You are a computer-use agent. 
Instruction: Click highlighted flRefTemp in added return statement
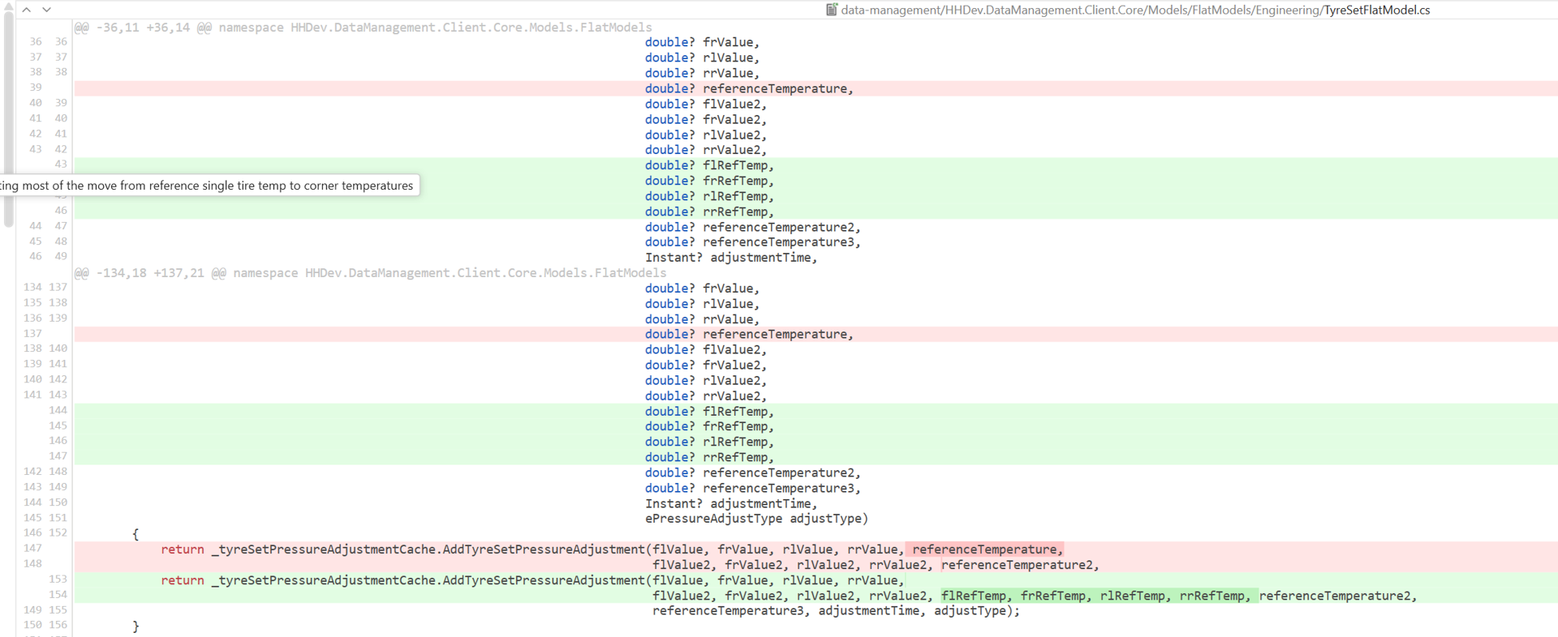pos(973,596)
